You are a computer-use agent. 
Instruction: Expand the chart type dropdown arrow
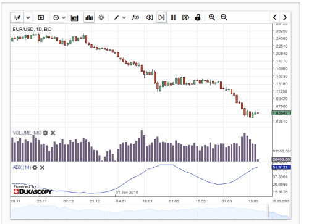point(28,17)
